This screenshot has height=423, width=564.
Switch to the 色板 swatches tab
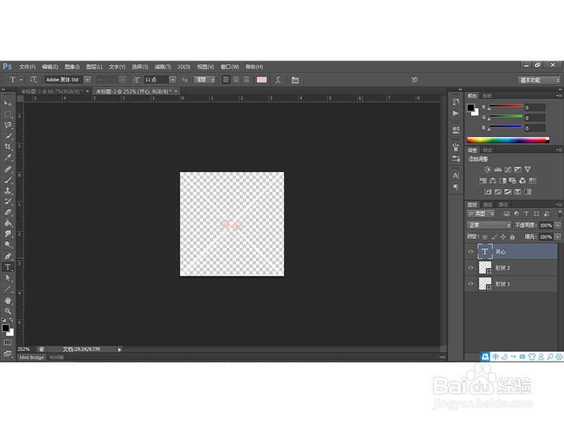click(487, 96)
